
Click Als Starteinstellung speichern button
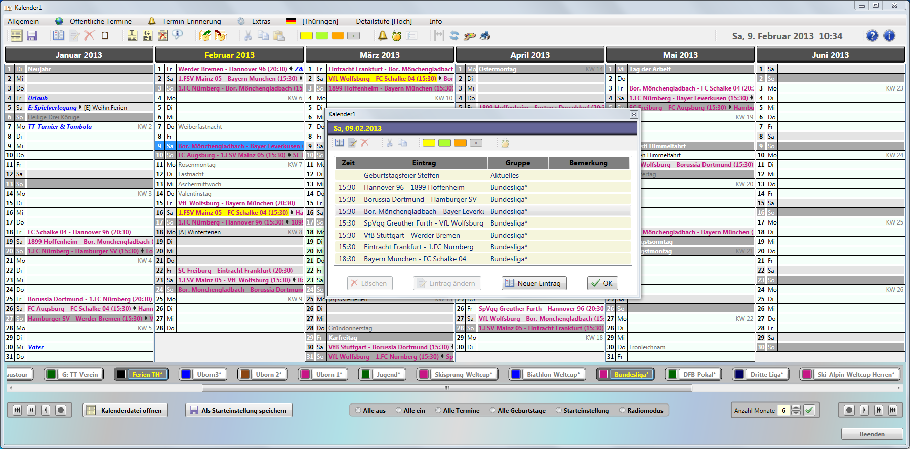point(239,410)
